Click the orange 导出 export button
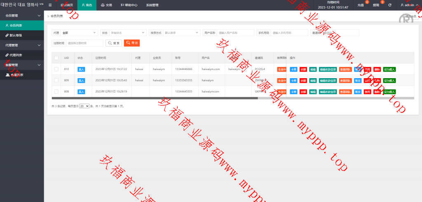The image size is (422, 202). coord(132,43)
